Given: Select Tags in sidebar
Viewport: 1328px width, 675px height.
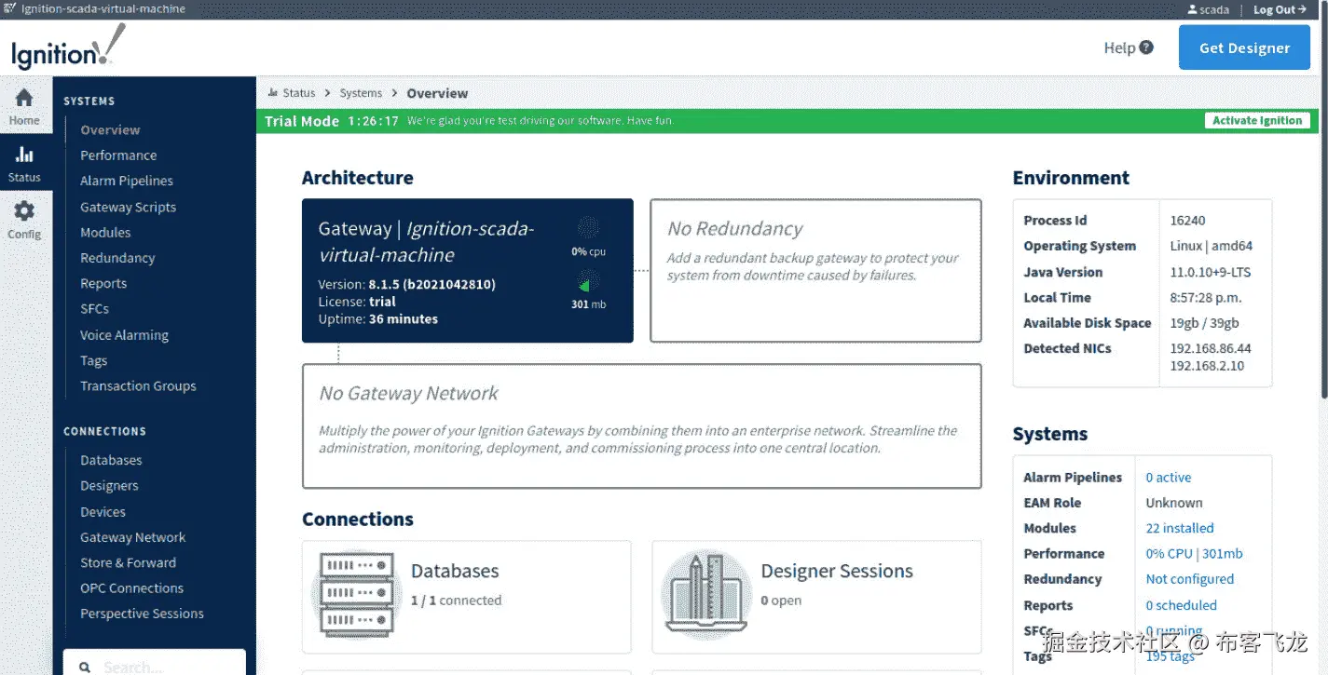Looking at the screenshot, I should pyautogui.click(x=93, y=360).
